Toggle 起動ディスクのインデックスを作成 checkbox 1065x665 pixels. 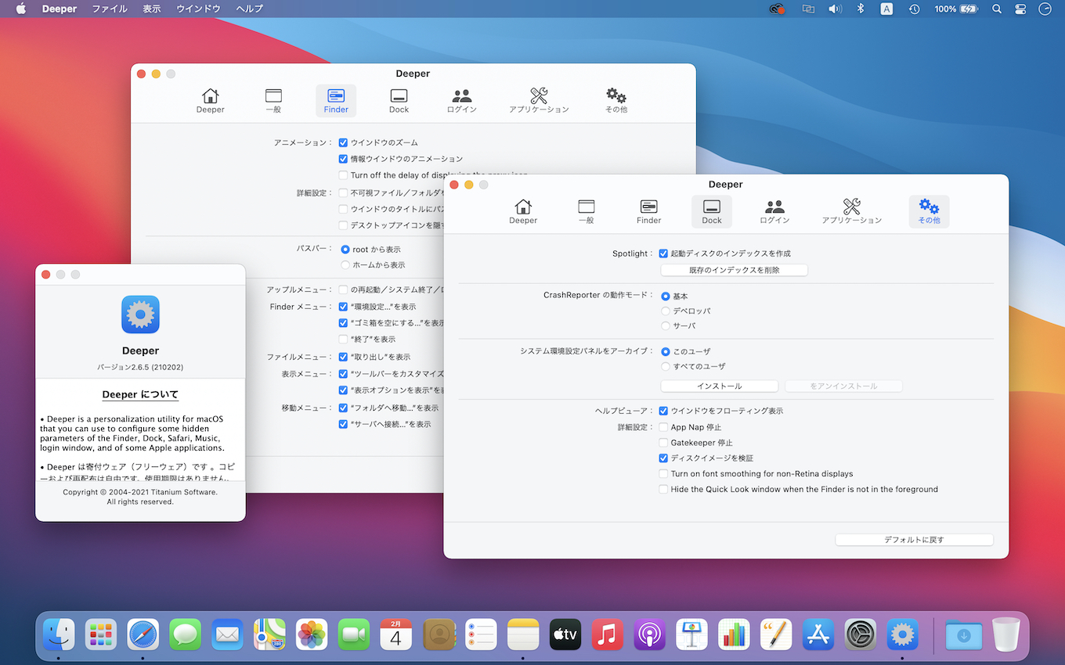(x=663, y=253)
